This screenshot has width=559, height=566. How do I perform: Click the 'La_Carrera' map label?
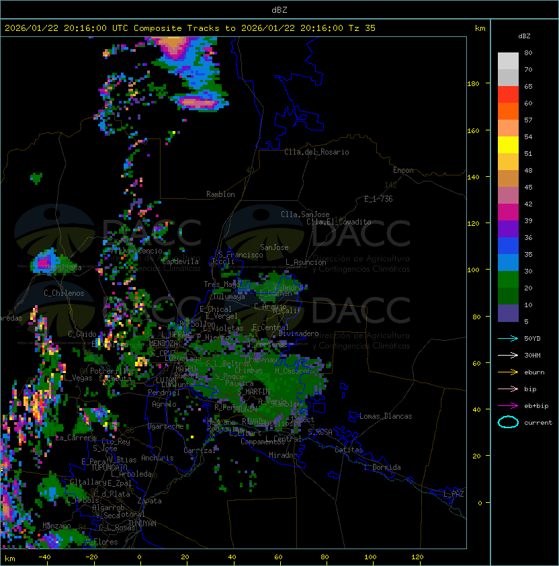point(76,438)
